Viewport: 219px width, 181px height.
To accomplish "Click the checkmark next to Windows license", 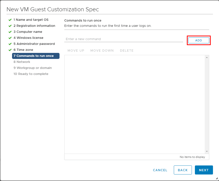I will (10, 38).
